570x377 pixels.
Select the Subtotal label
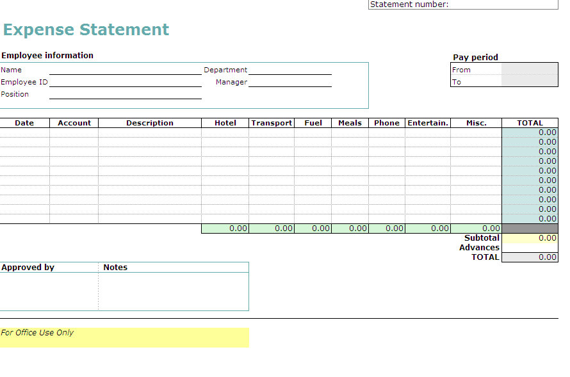point(482,238)
